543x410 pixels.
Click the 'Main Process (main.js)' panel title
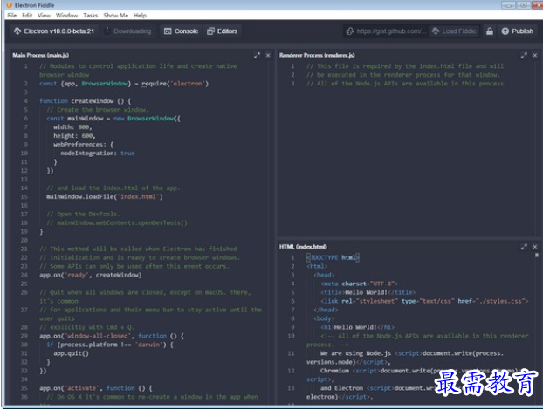(40, 55)
